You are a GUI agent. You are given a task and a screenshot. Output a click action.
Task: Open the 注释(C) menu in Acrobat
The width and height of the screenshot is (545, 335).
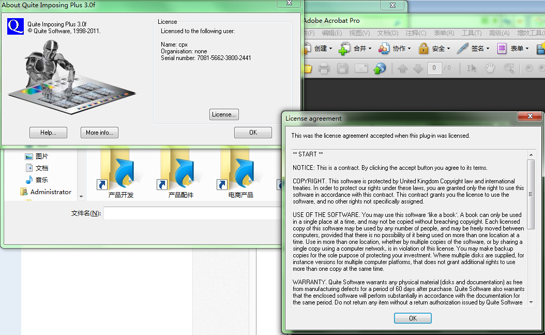[x=416, y=33]
